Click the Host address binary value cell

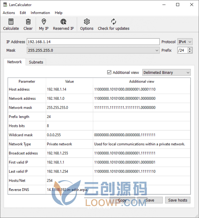[142, 89]
